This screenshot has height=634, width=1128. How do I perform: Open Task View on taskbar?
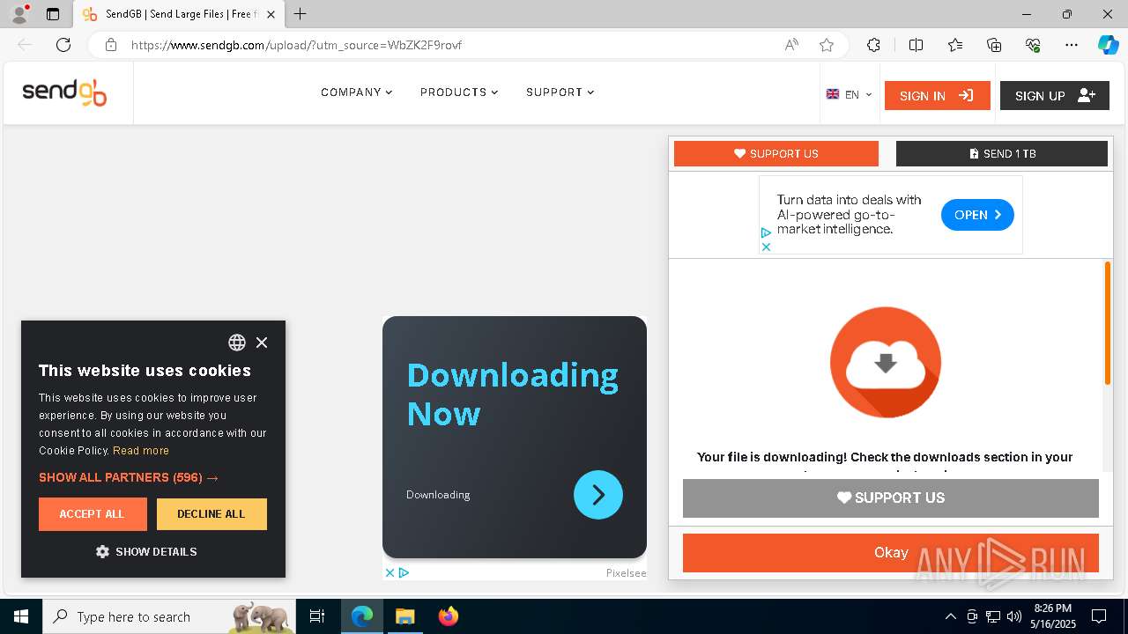[317, 616]
